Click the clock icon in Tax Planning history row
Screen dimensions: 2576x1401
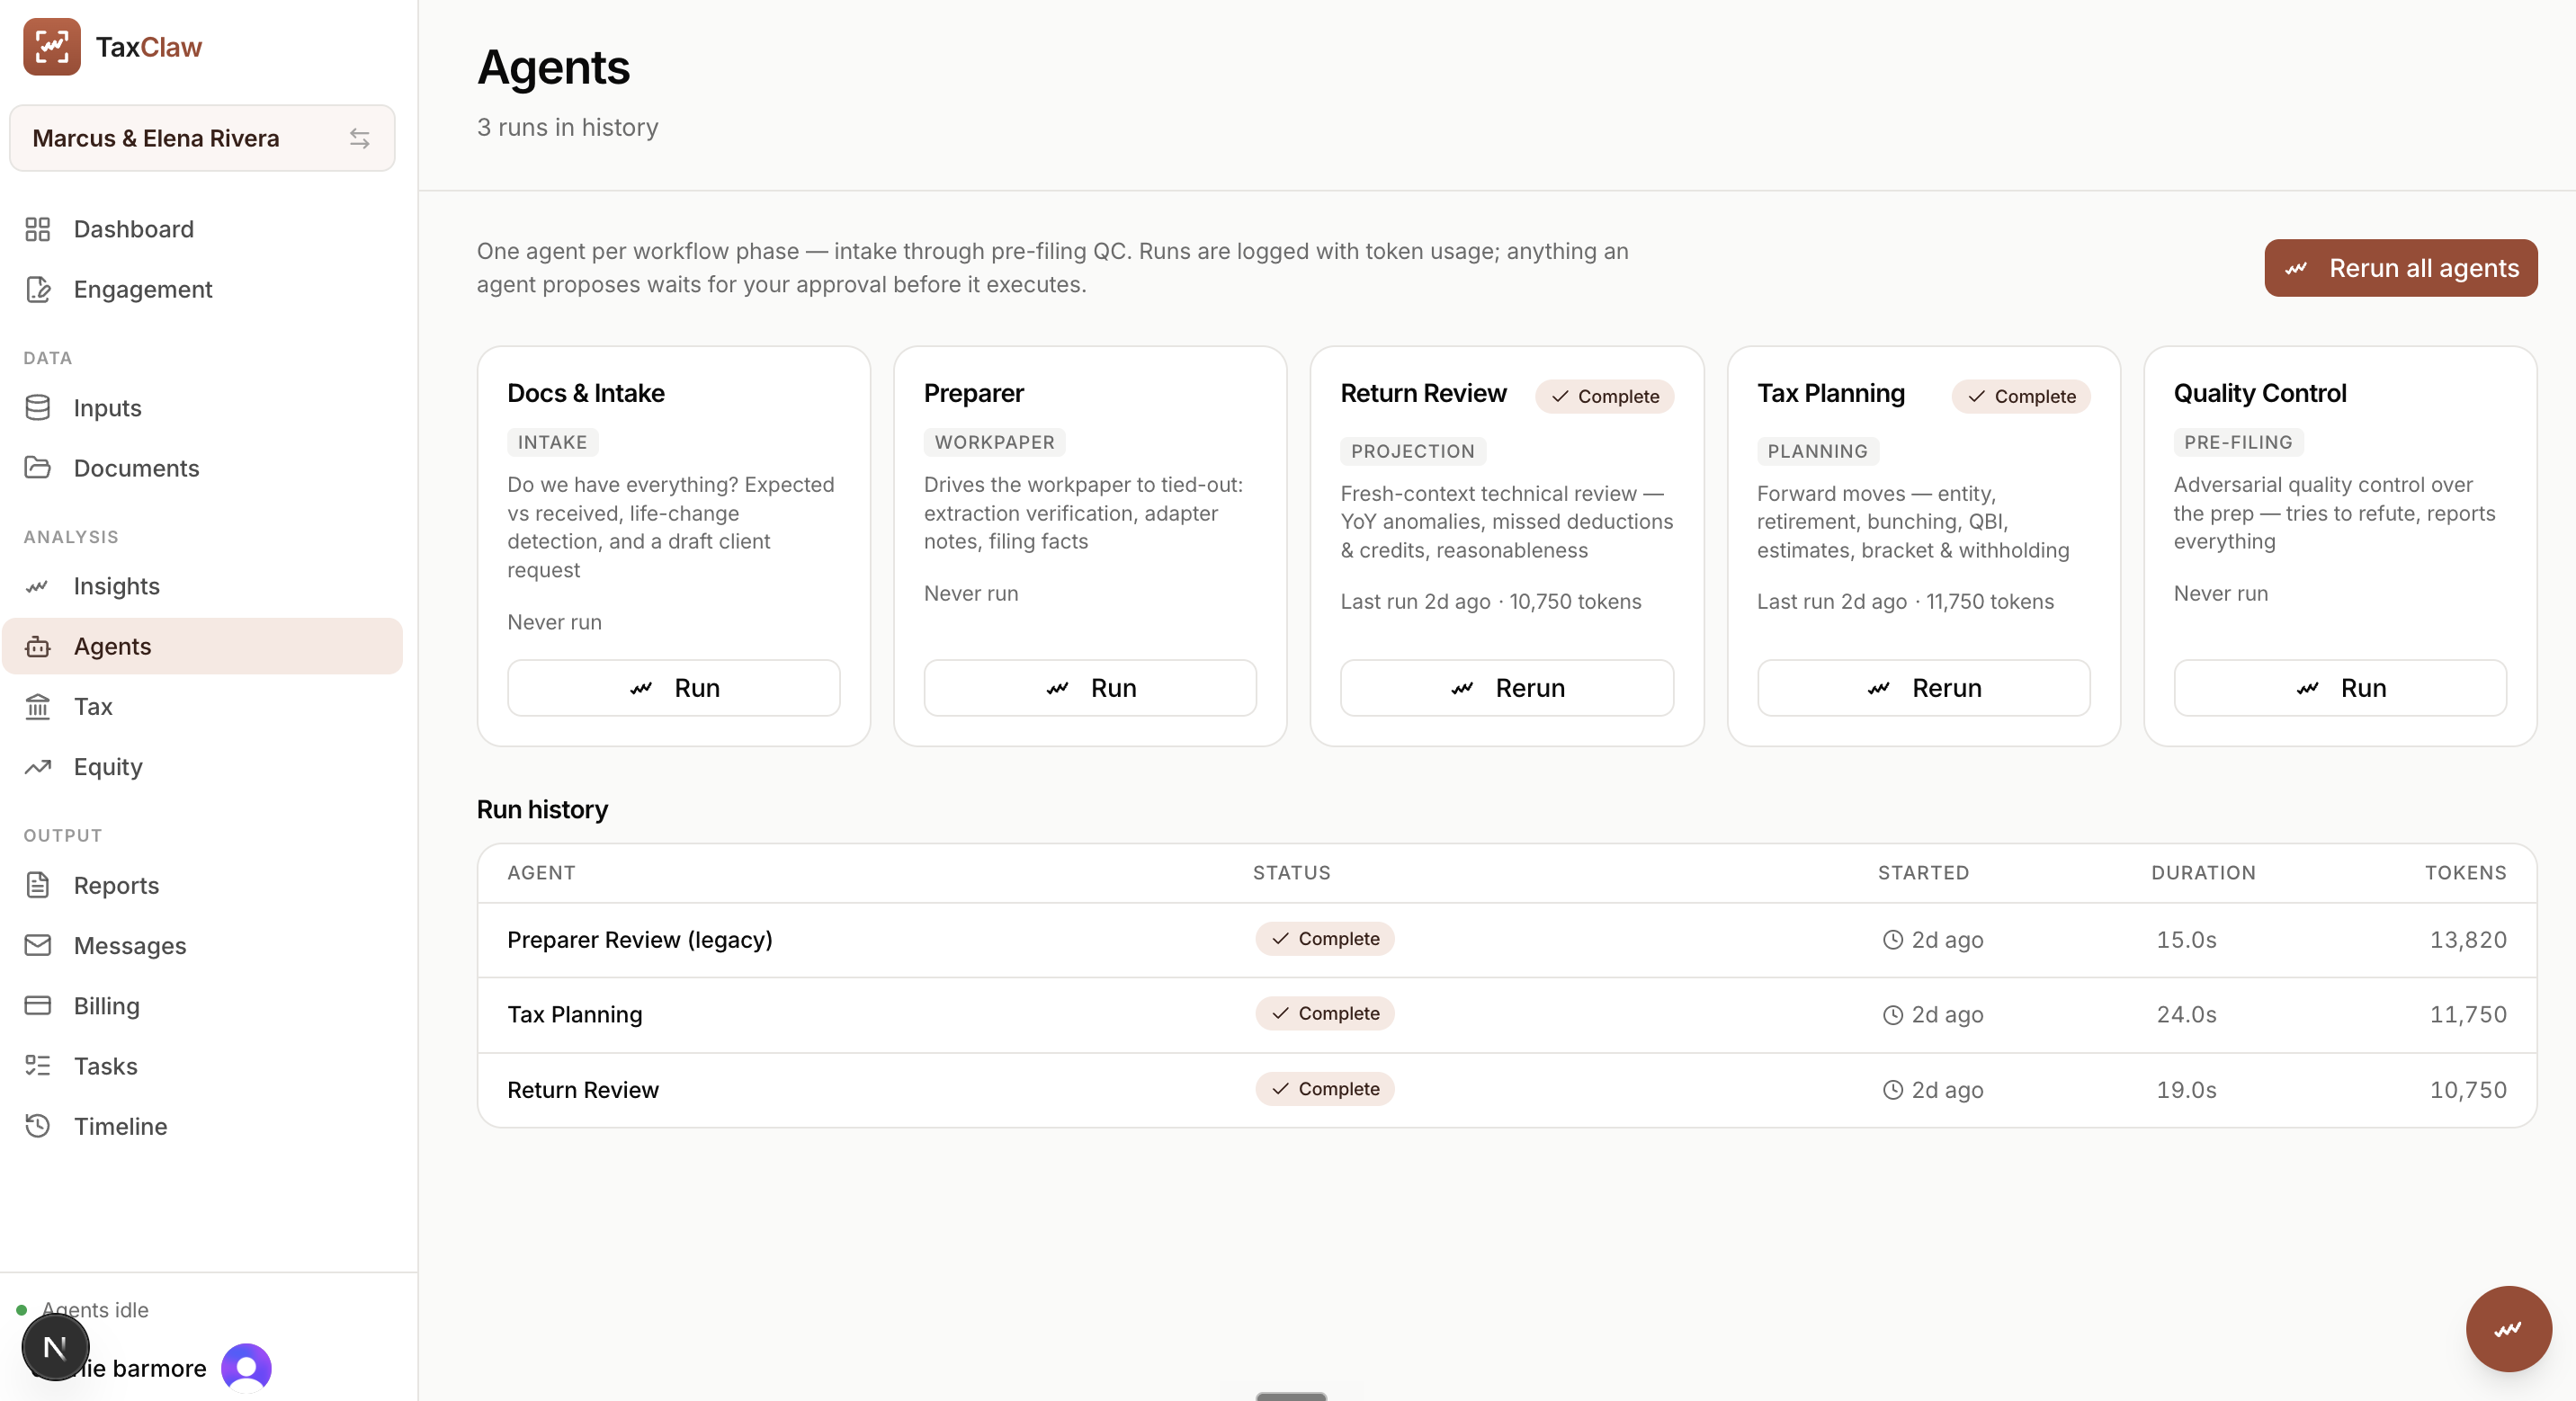[x=1893, y=1015]
